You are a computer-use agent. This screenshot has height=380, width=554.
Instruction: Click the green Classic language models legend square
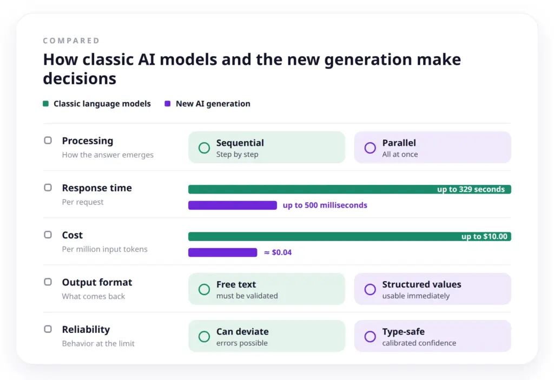45,103
